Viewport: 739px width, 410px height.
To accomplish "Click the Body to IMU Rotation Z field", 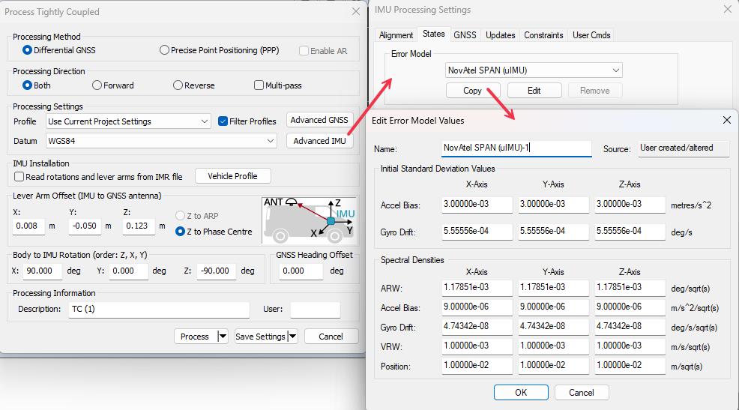I will coord(217,271).
